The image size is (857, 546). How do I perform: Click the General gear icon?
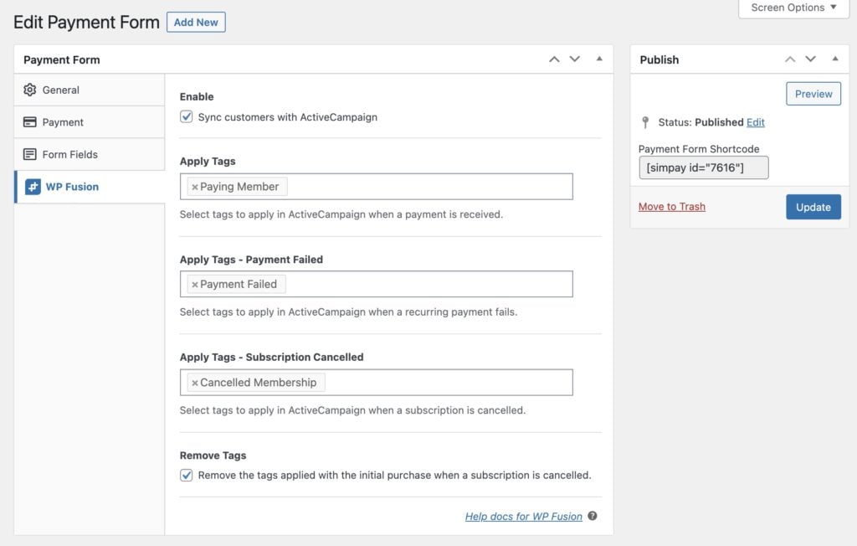[x=30, y=90]
